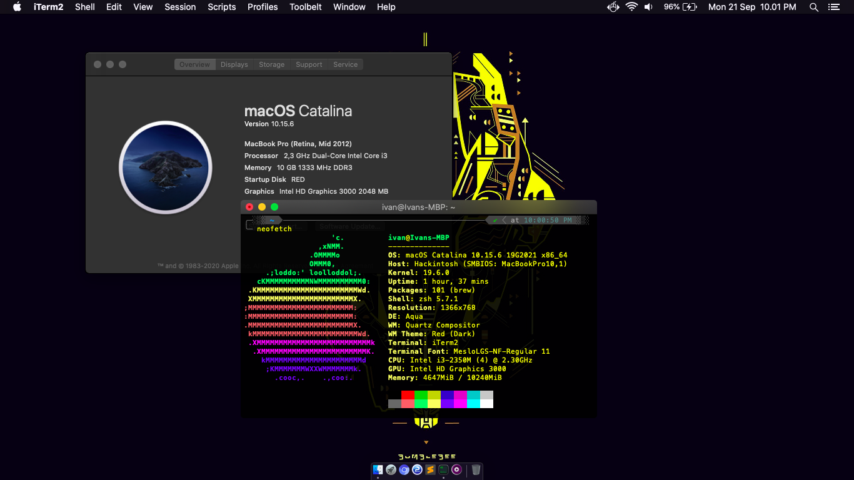Launch Chromium browser from the dock
The image size is (854, 480).
[x=404, y=469]
